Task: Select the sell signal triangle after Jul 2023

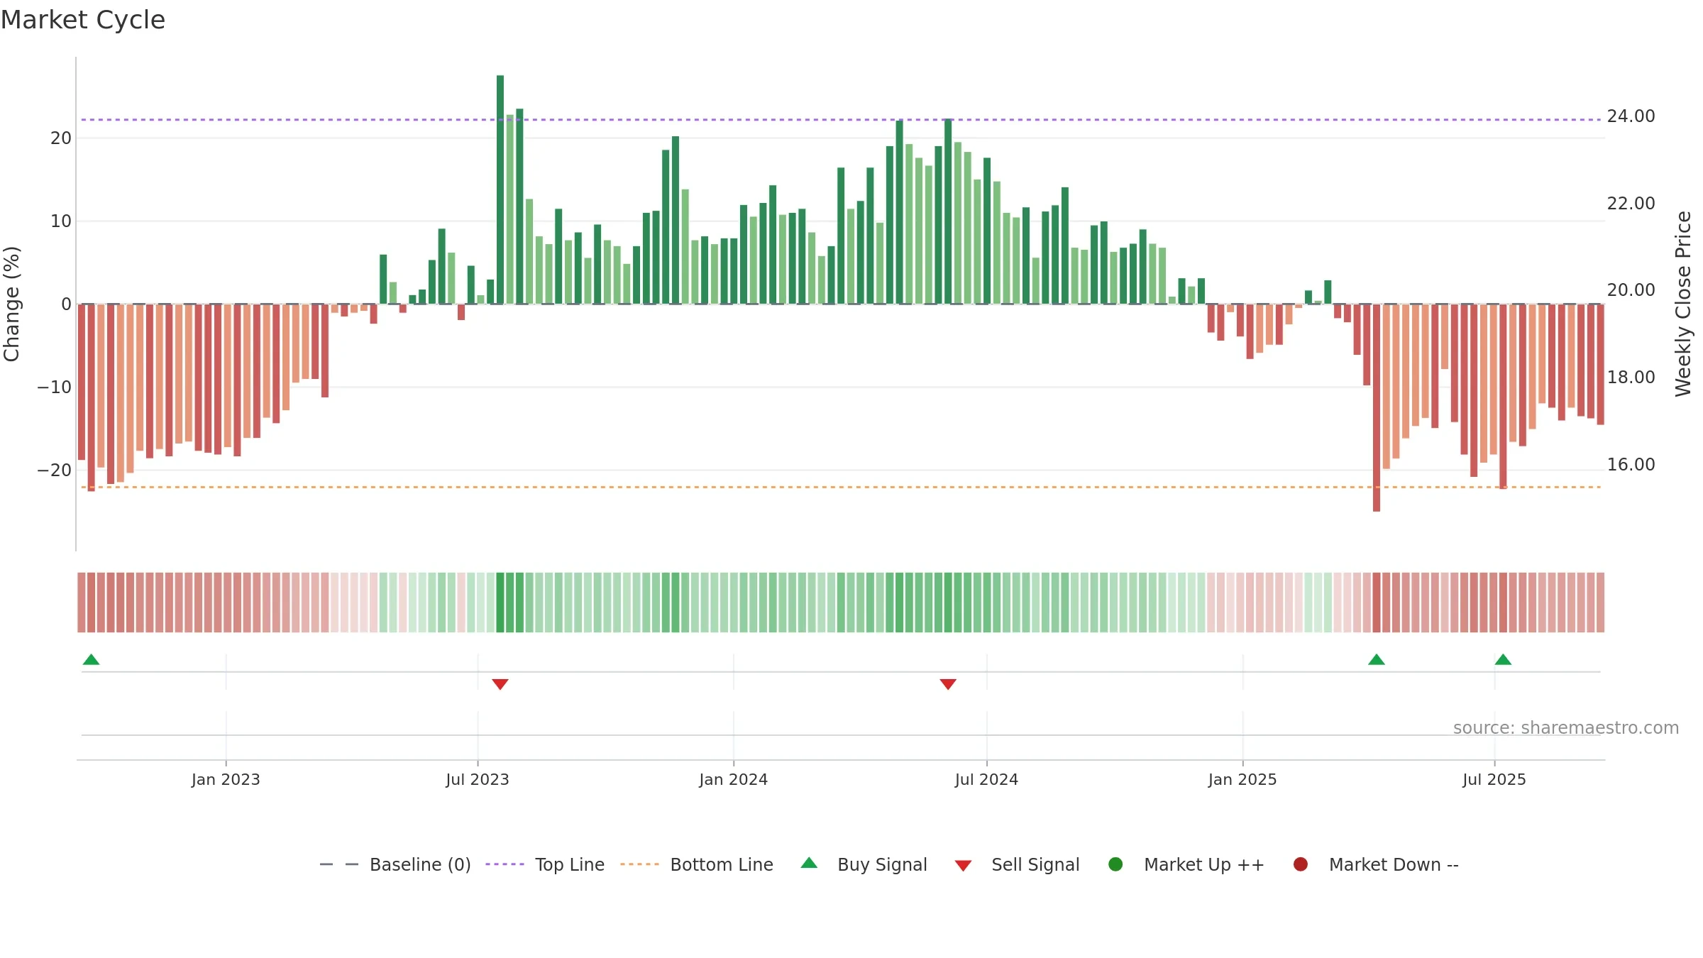Action: (500, 684)
